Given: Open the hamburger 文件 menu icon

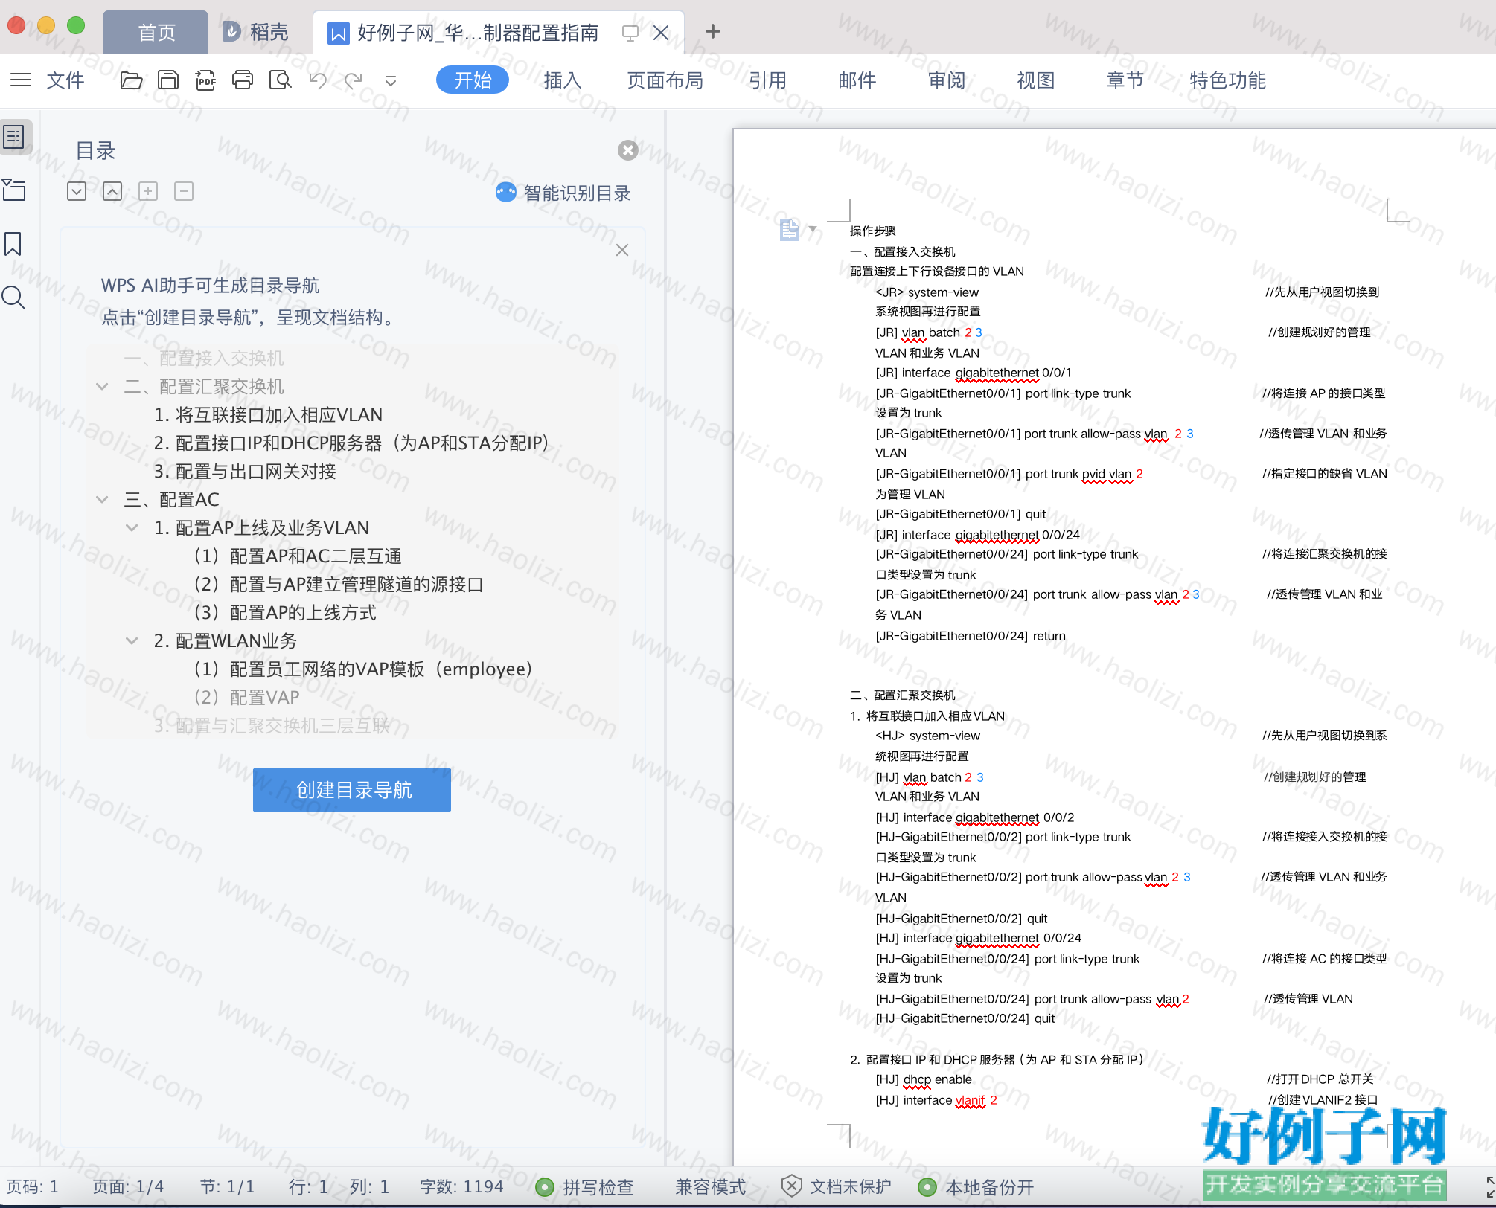Looking at the screenshot, I should (21, 80).
